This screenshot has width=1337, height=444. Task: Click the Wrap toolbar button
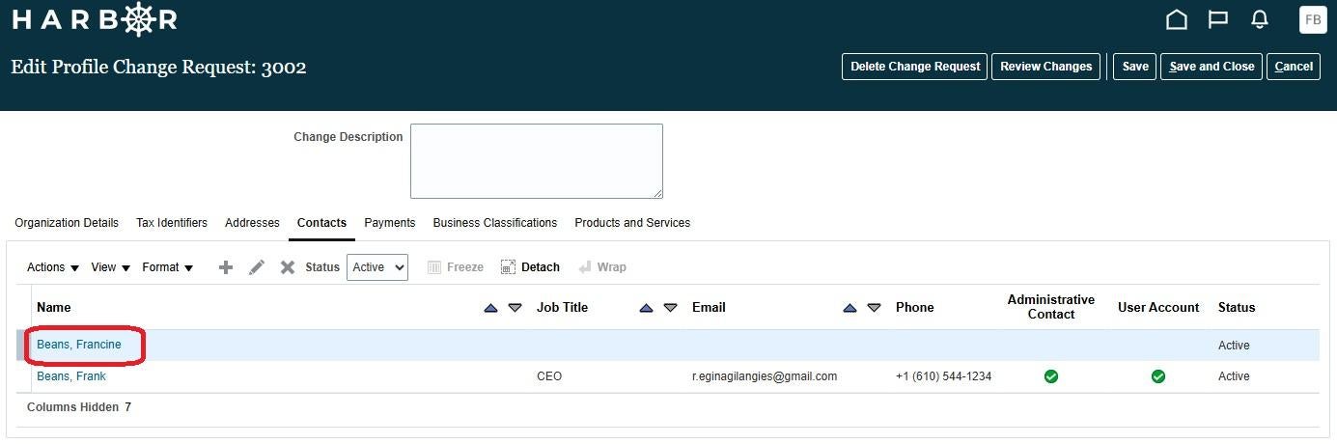pos(602,267)
